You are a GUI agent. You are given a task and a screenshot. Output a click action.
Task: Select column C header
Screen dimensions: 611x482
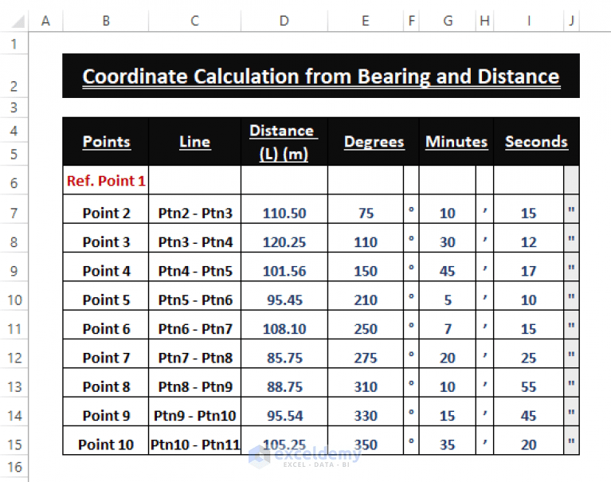click(x=194, y=21)
